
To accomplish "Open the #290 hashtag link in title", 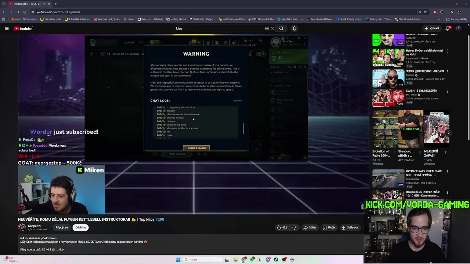I will point(160,219).
